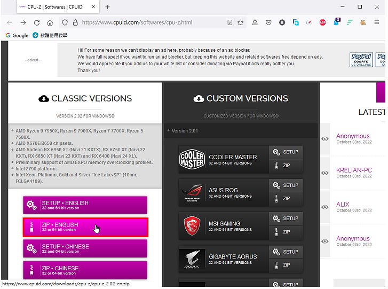The image size is (388, 289).
Task: Open the Google bookmark
Action: point(17,35)
